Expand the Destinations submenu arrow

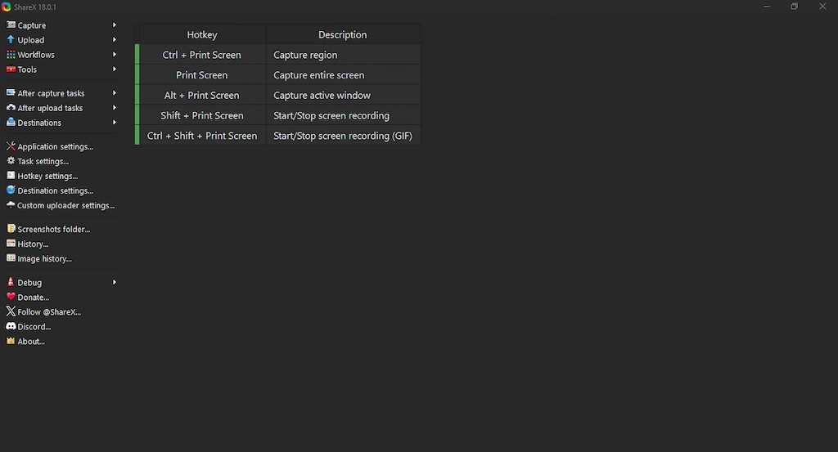115,123
